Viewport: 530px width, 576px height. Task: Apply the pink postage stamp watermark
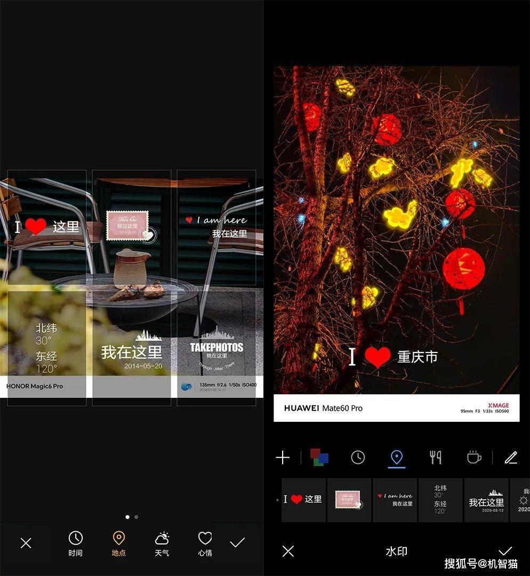tap(349, 500)
